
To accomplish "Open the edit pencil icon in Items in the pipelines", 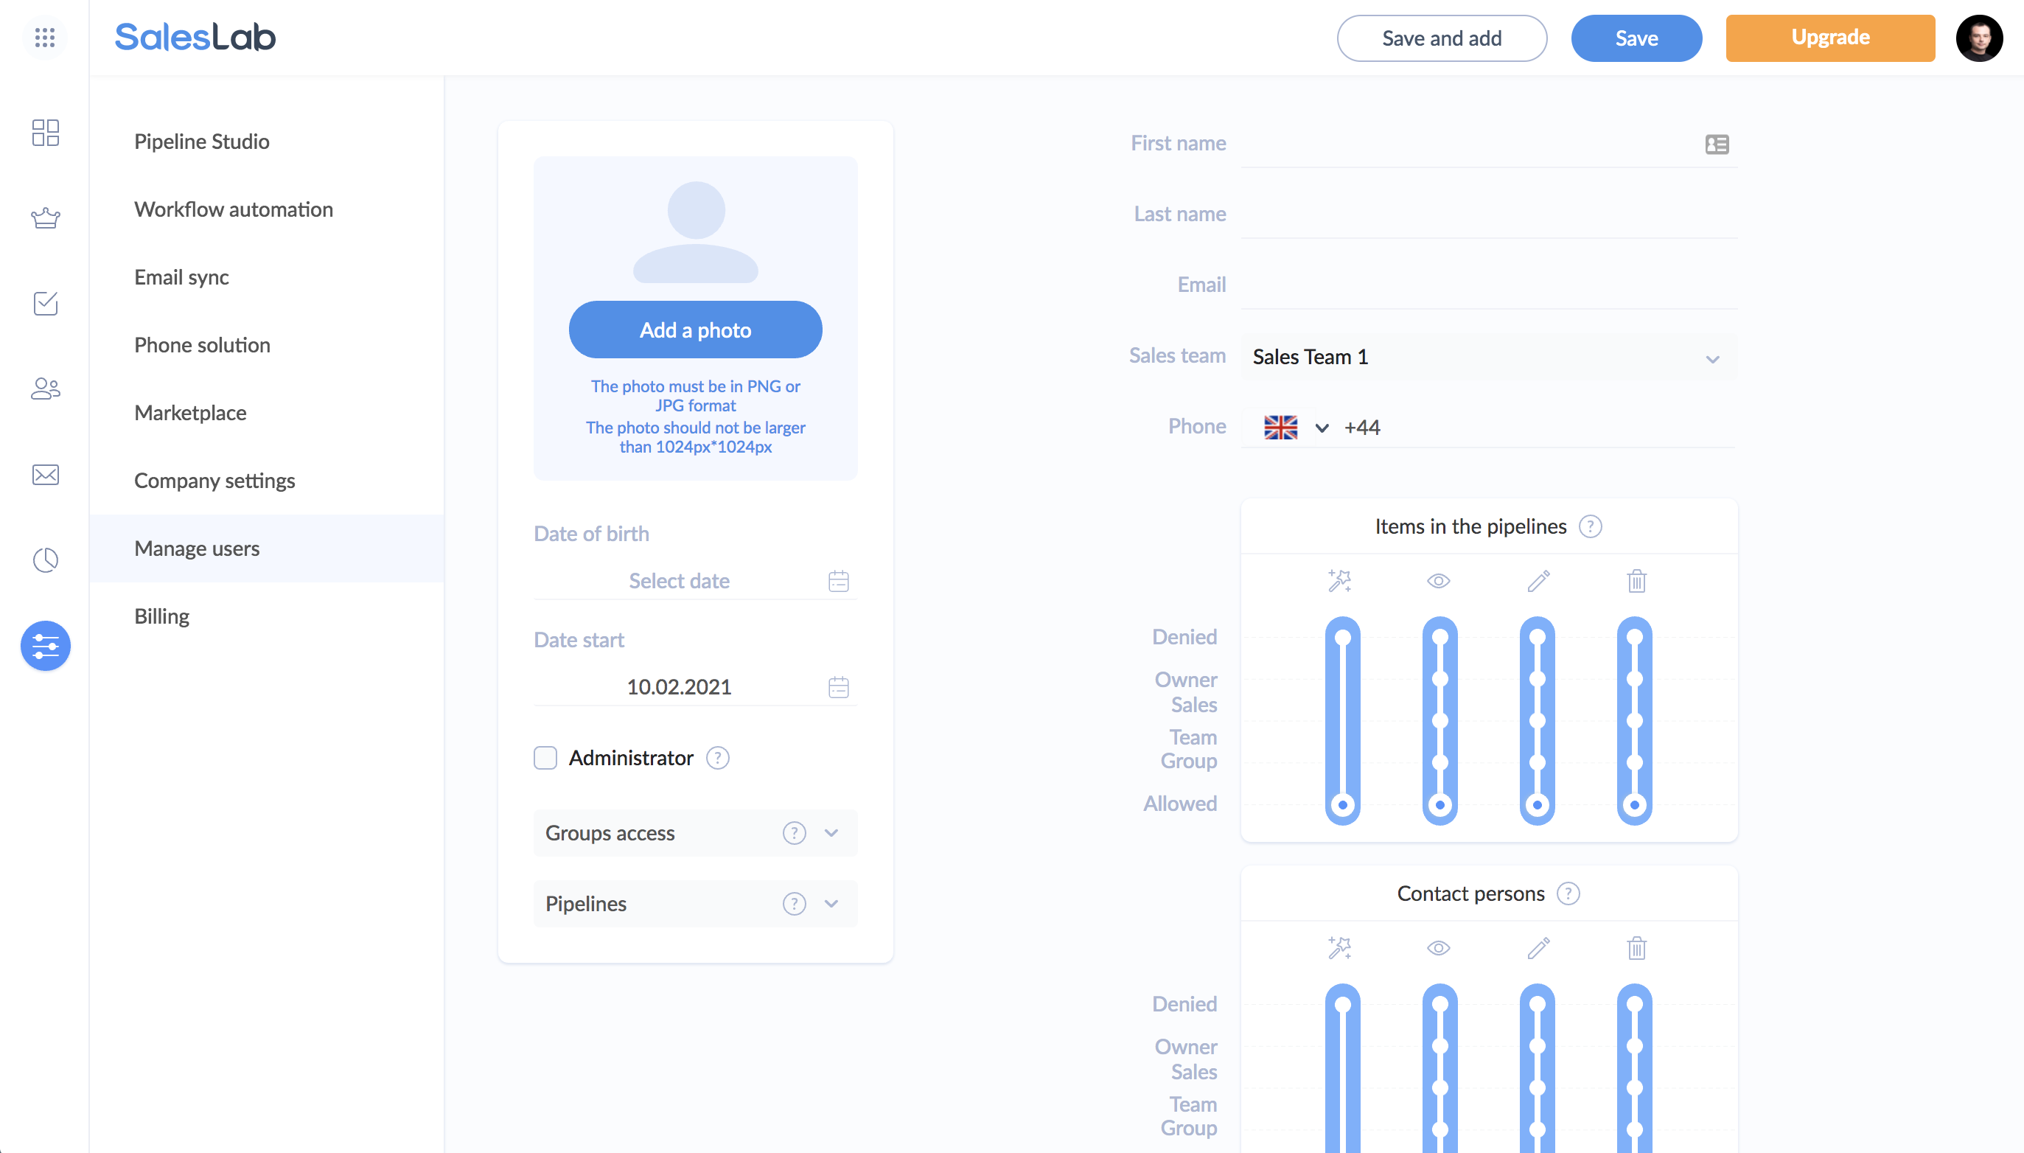I will [1538, 580].
